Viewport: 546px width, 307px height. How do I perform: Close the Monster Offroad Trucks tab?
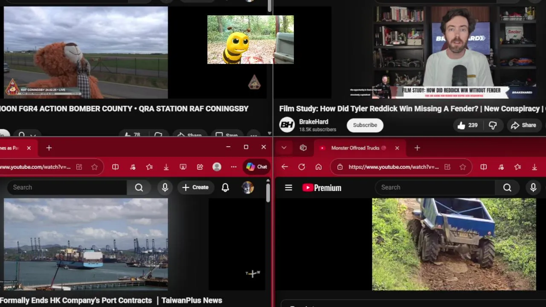click(397, 148)
